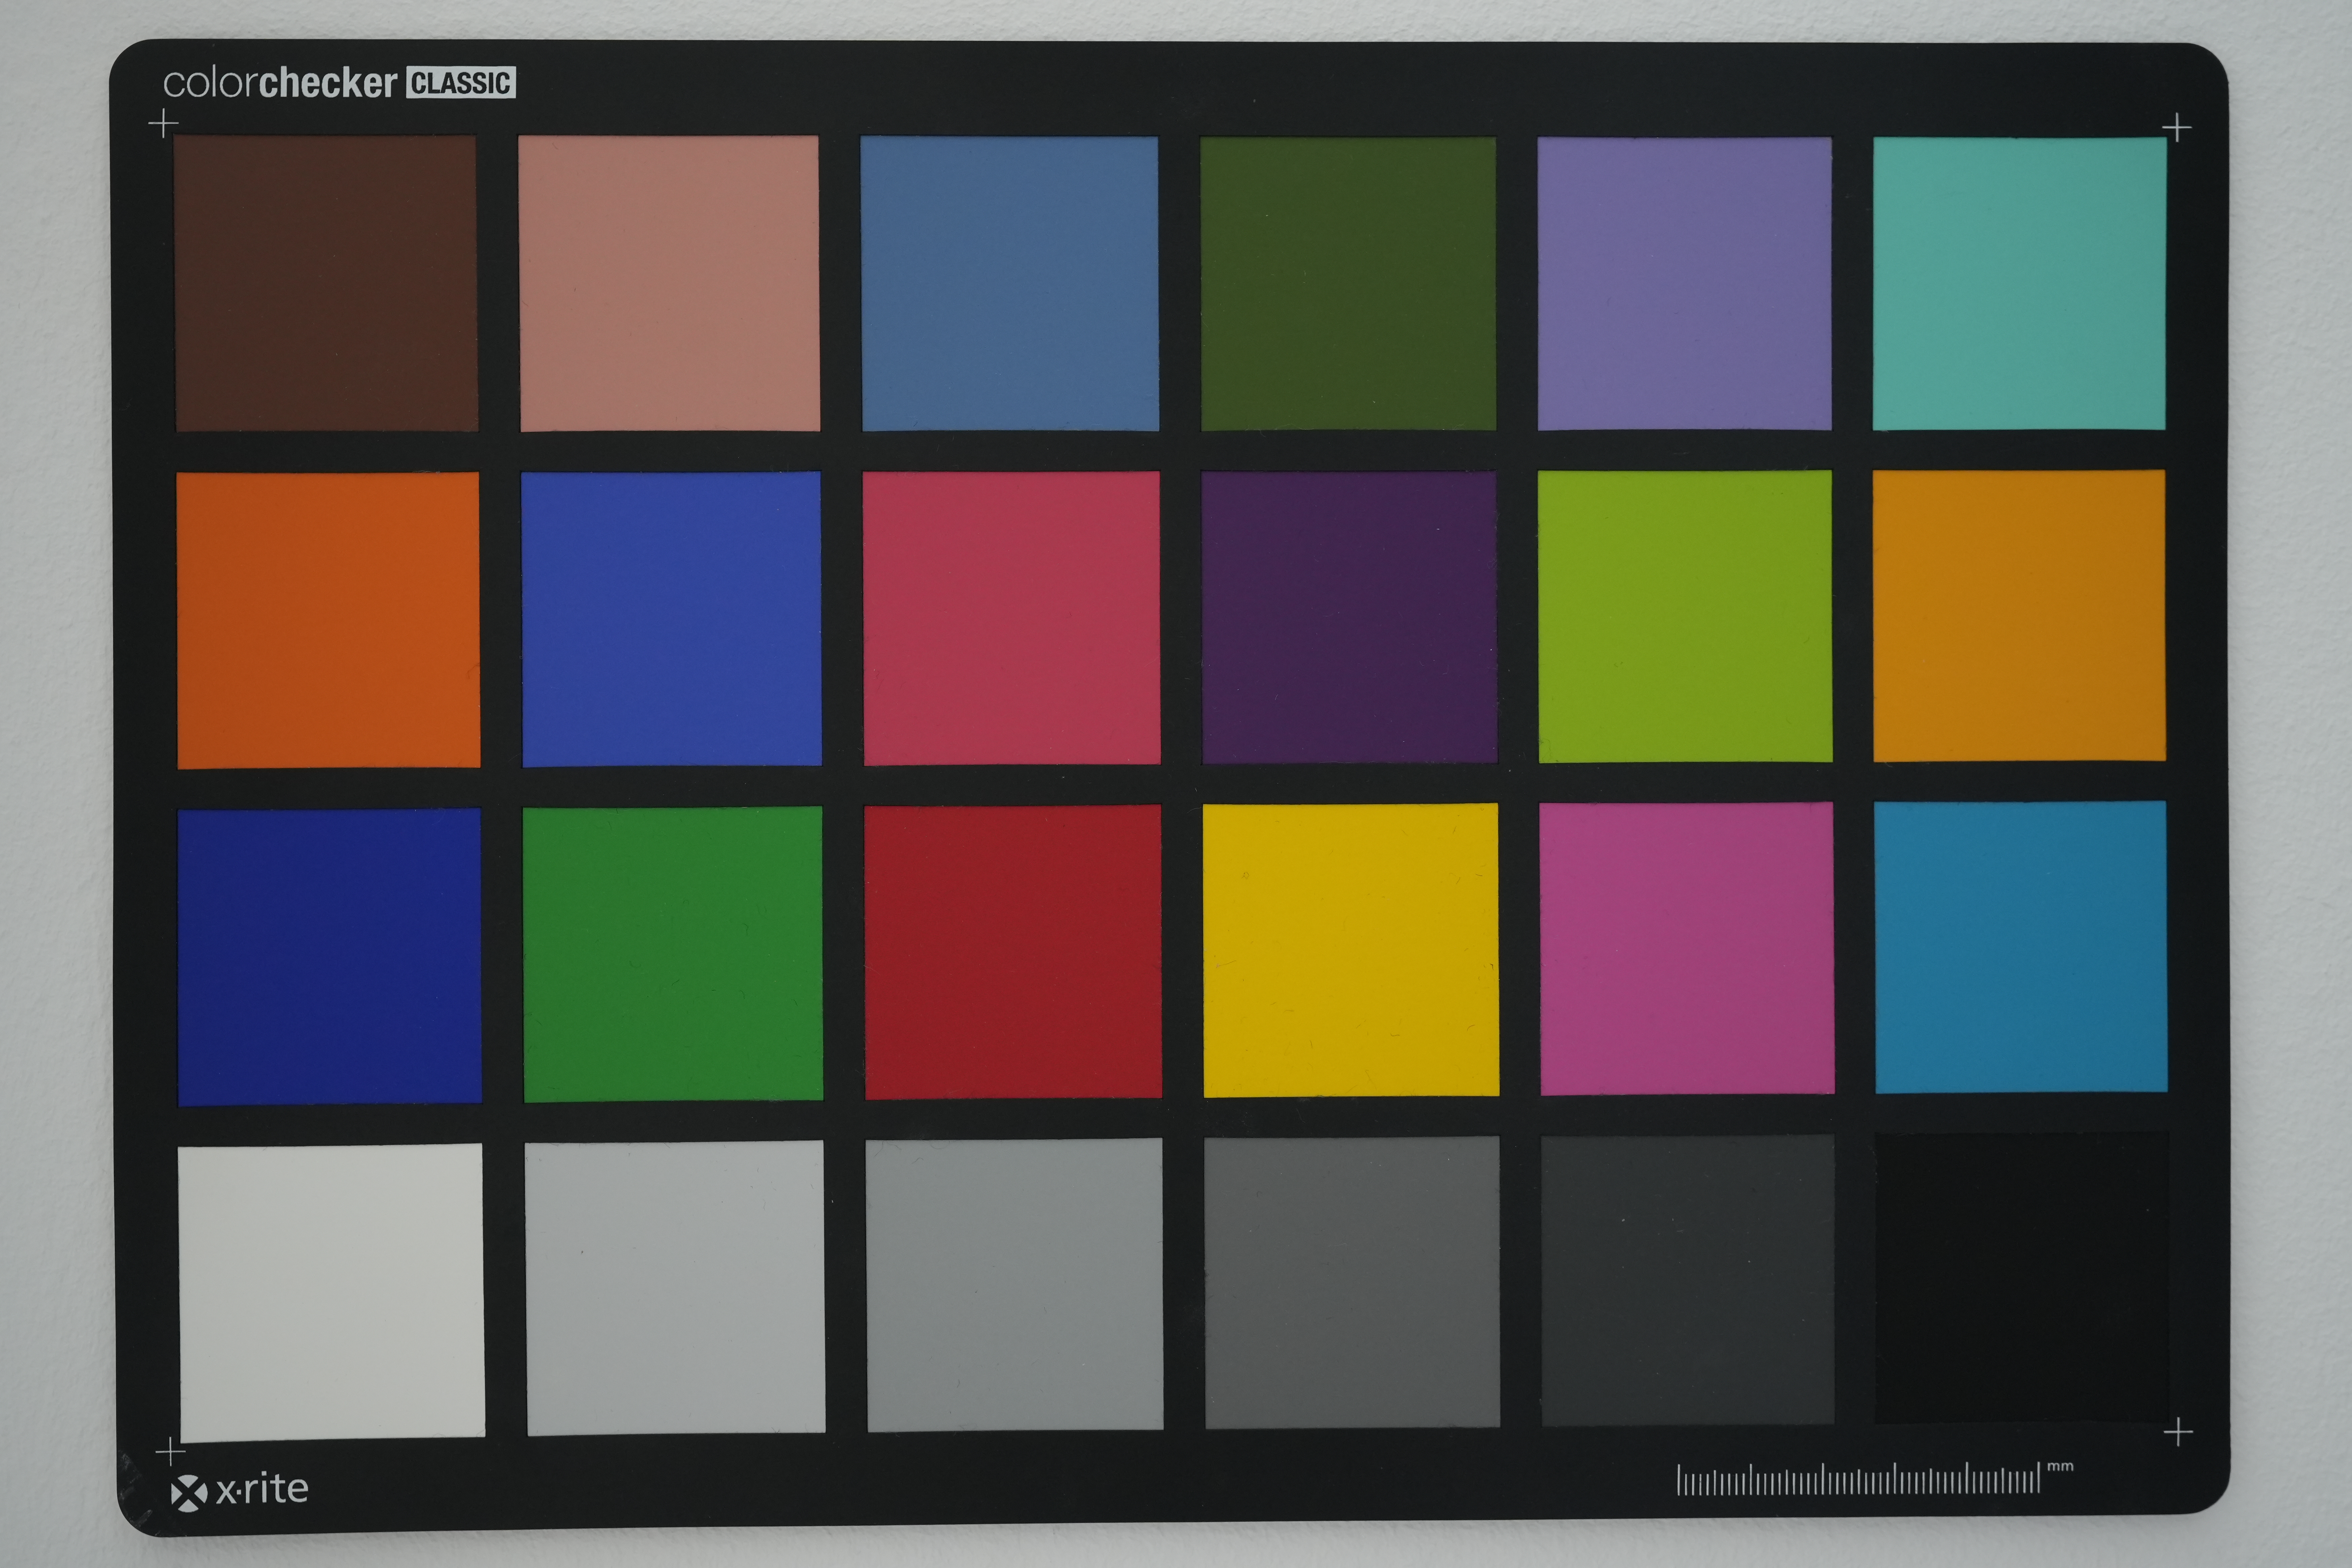
Task: Click the deep navy blue patch
Action: (329, 956)
